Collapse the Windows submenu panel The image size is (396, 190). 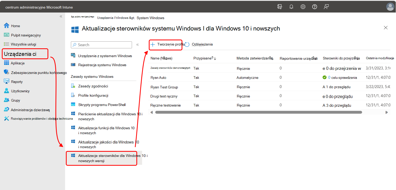click(137, 45)
